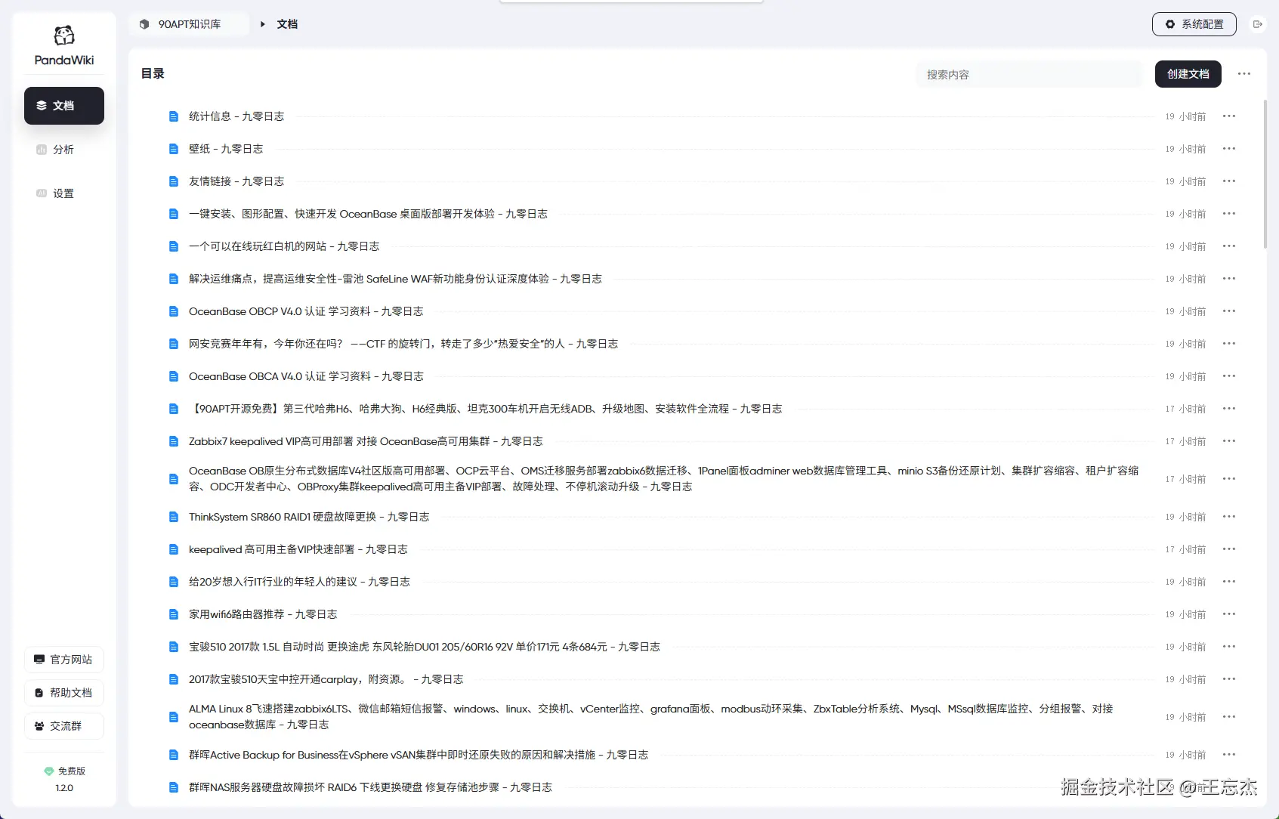Open the 分析 sidebar section

[x=64, y=150]
